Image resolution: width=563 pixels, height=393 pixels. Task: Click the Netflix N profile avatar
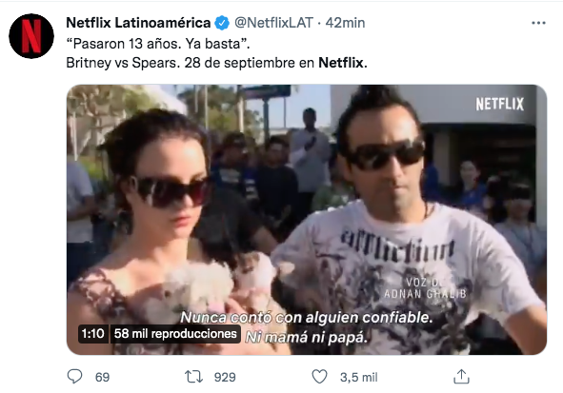coord(31,36)
